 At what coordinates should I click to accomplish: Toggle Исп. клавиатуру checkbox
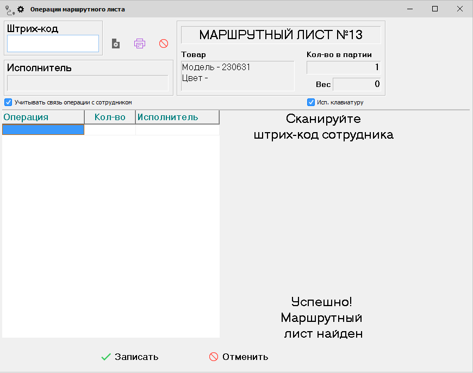(x=310, y=102)
